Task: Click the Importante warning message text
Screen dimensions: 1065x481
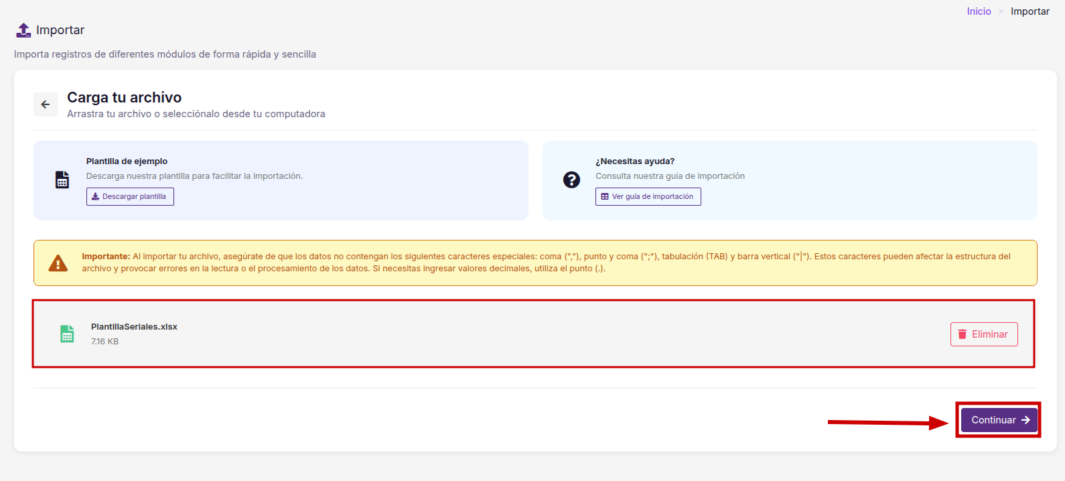Action: [x=546, y=263]
